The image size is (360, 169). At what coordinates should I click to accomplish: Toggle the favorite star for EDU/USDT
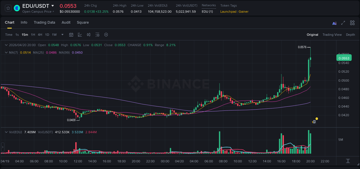point(8,8)
